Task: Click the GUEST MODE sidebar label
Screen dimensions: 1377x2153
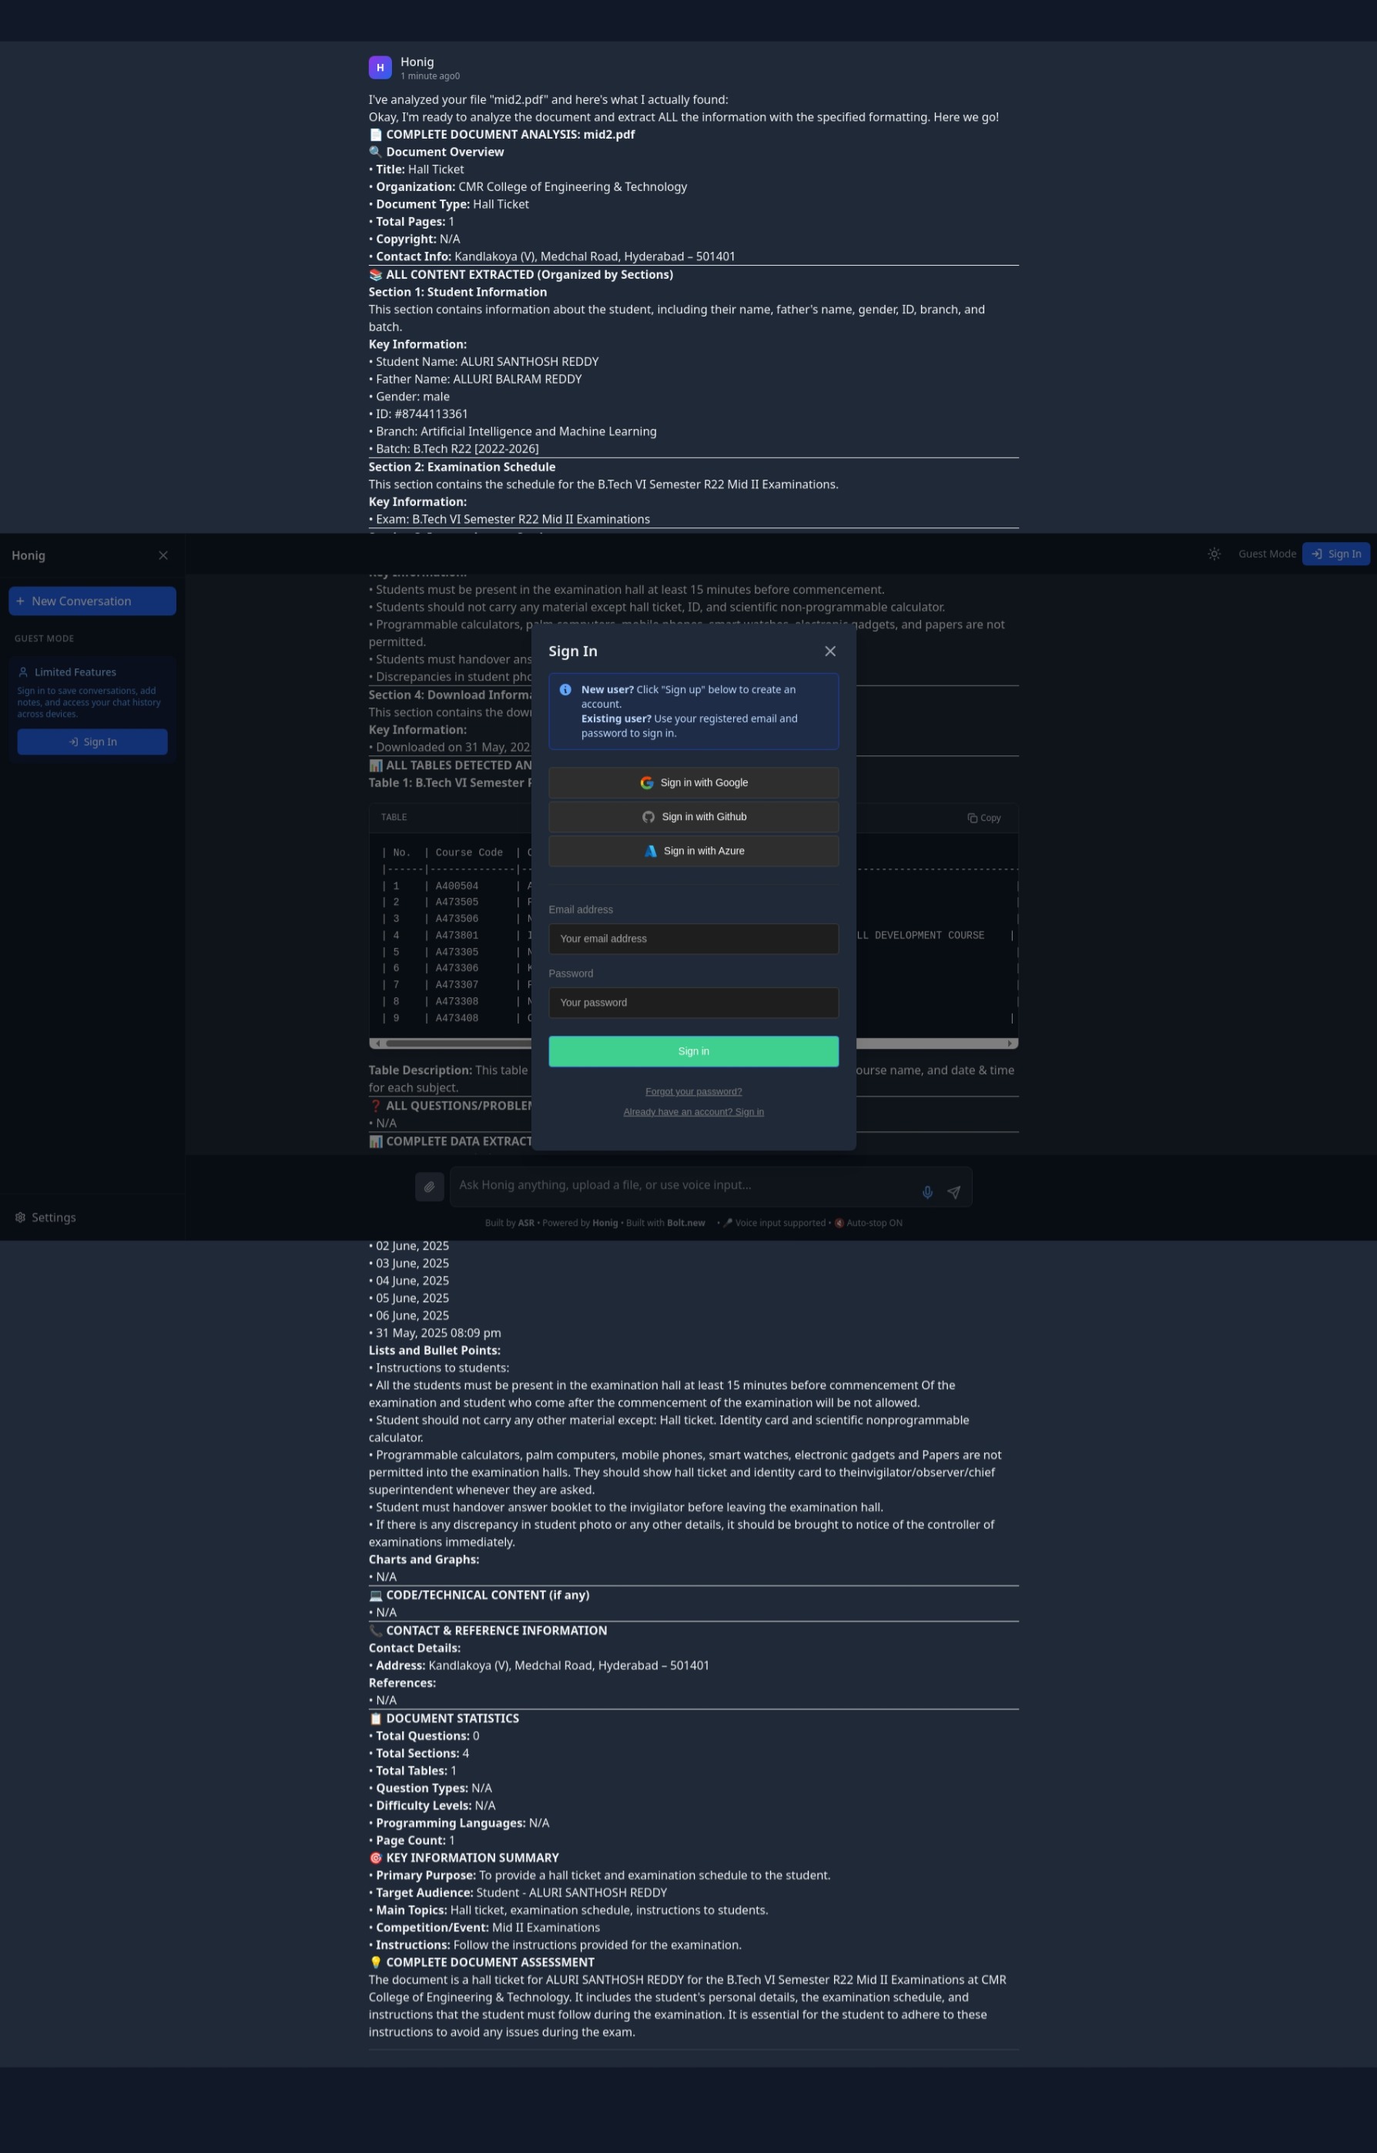Action: [x=44, y=638]
